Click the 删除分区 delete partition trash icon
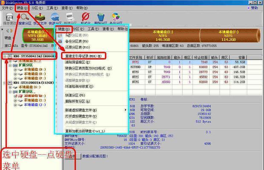Viewport: 264px width, 170px height. point(101,17)
